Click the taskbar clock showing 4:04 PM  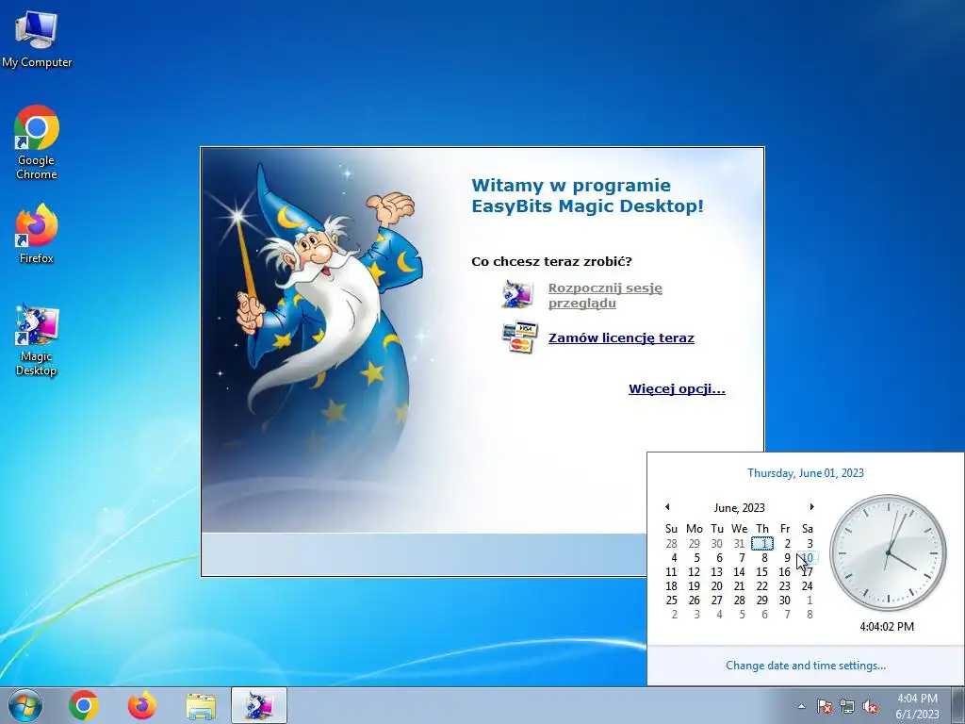pyautogui.click(x=917, y=706)
